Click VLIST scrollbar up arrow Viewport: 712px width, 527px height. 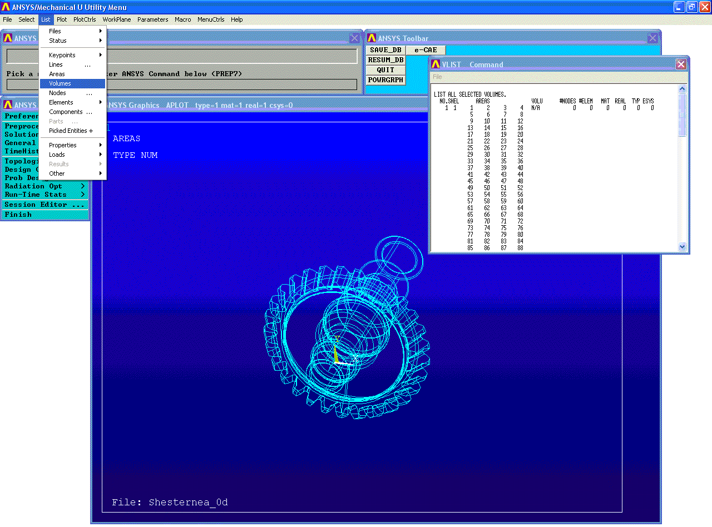tap(683, 89)
